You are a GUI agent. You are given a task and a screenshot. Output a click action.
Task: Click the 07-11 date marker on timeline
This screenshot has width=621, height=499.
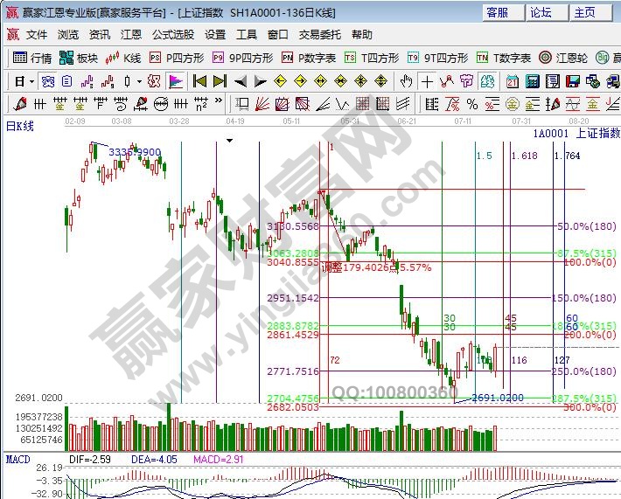pyautogui.click(x=464, y=121)
